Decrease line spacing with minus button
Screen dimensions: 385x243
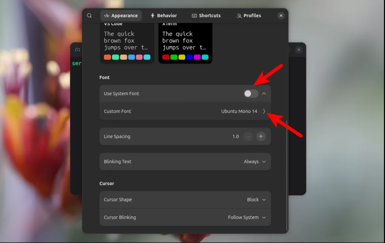[248, 136]
